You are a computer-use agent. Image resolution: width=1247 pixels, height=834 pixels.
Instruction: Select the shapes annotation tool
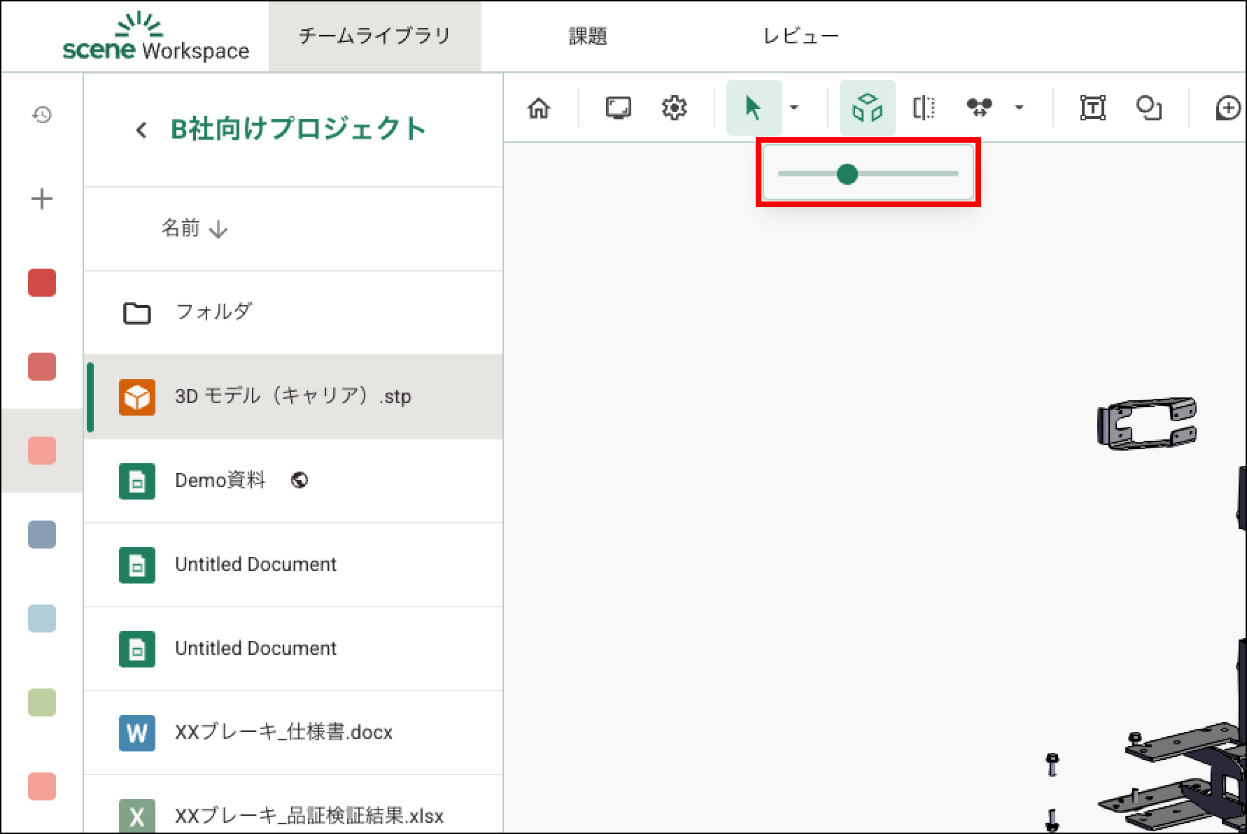1148,108
